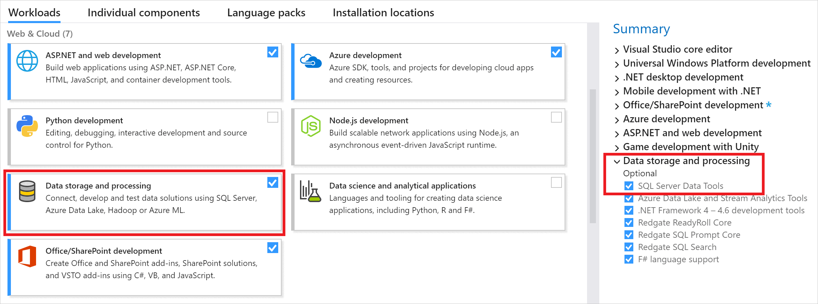The image size is (818, 304).
Task: Uncheck the Redgate SQL Search component
Action: (x=629, y=247)
